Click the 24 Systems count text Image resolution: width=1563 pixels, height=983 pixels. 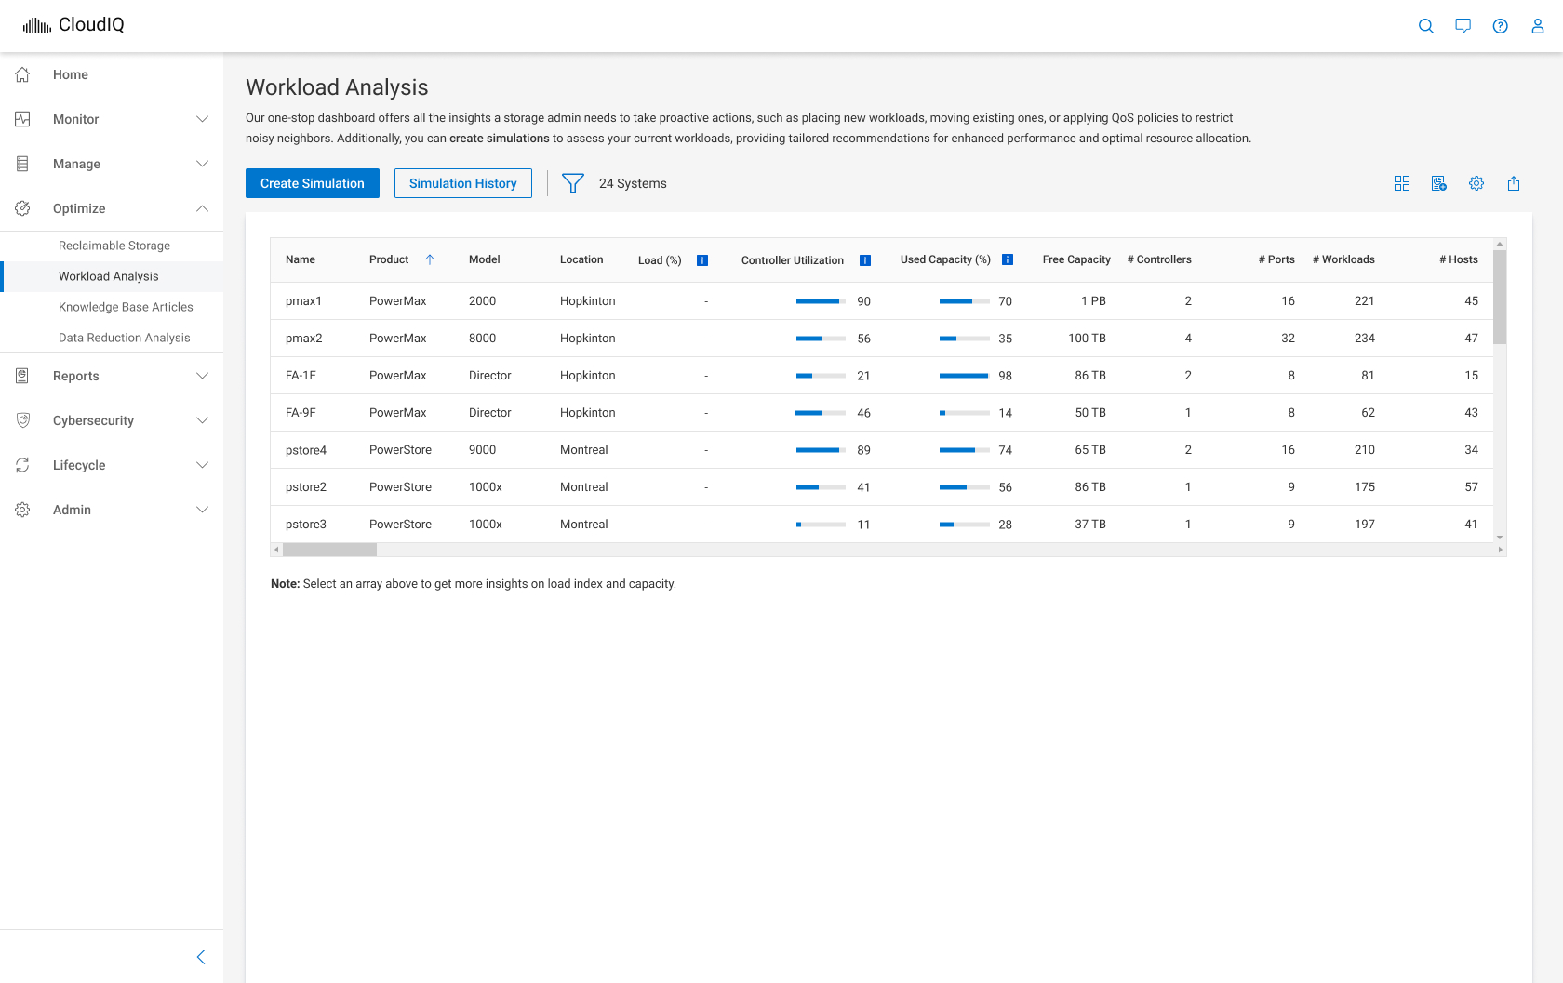tap(633, 183)
